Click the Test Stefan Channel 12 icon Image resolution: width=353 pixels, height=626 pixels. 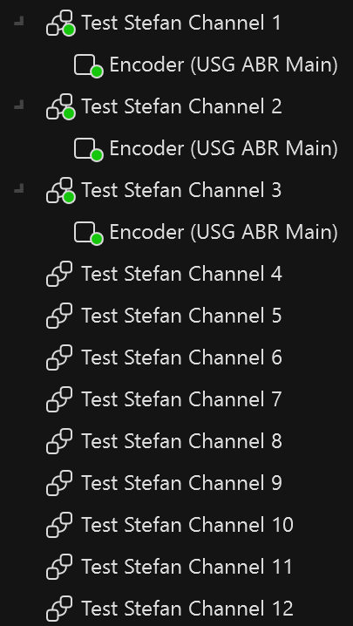click(x=59, y=609)
